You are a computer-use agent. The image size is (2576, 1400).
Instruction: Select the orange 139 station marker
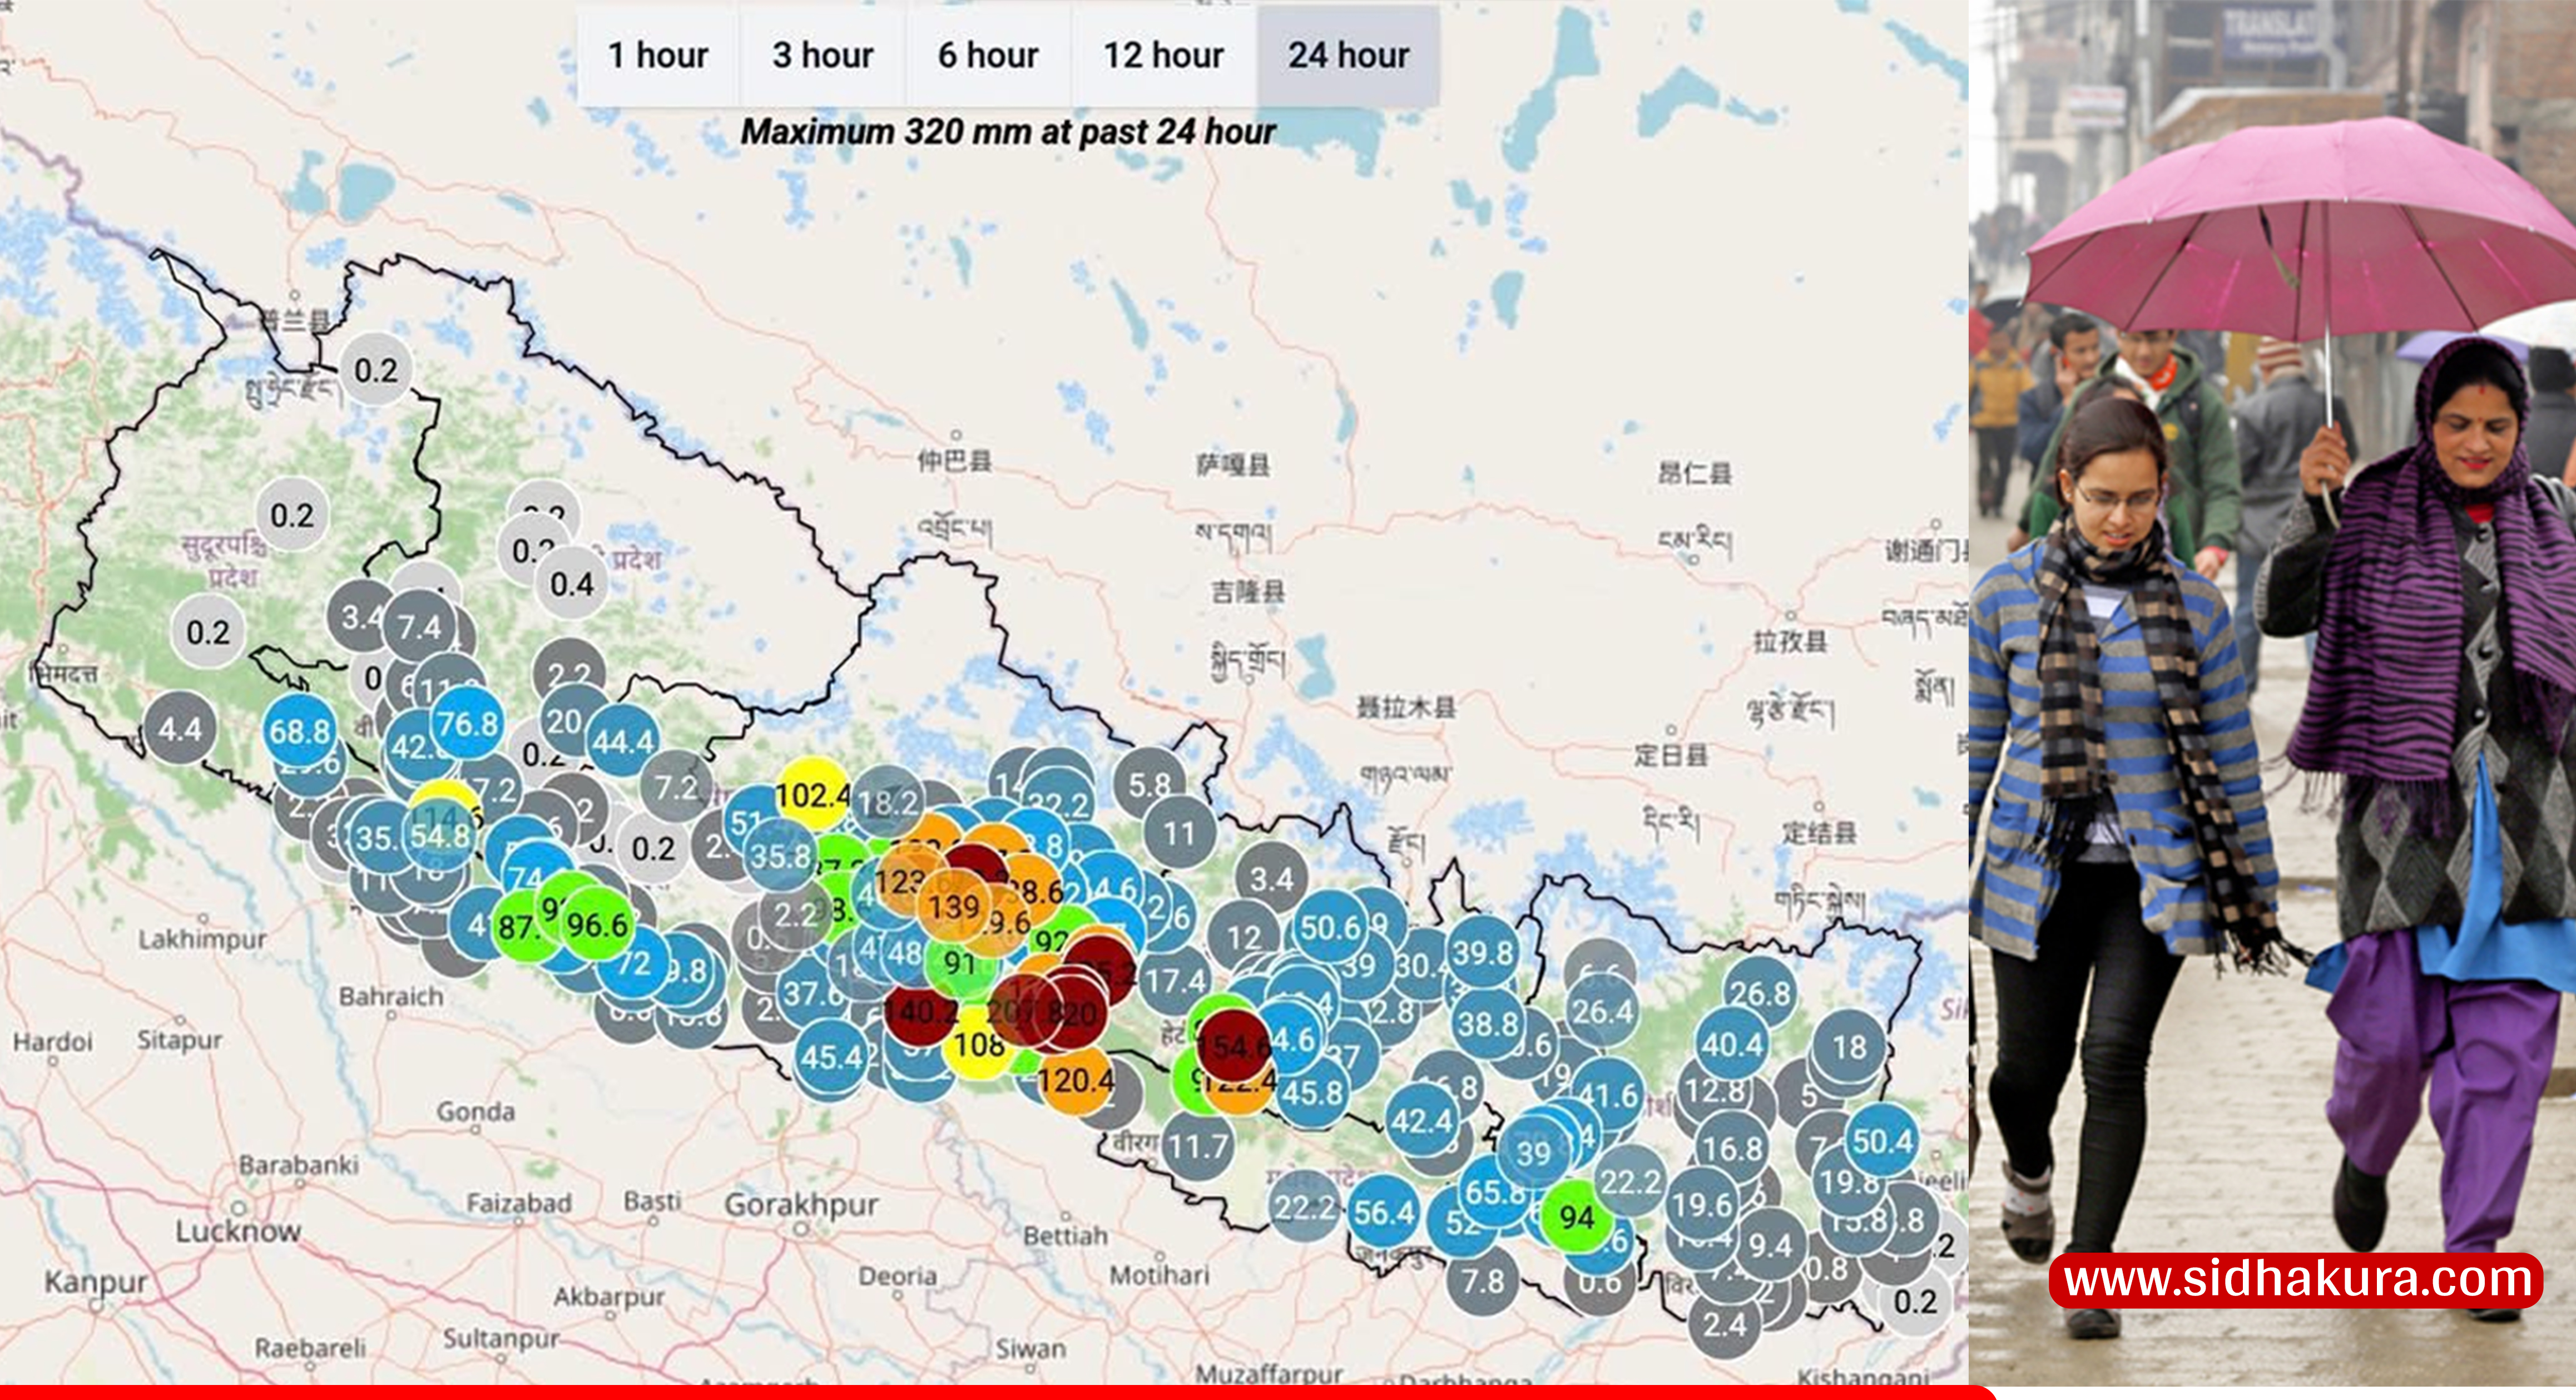tap(954, 907)
